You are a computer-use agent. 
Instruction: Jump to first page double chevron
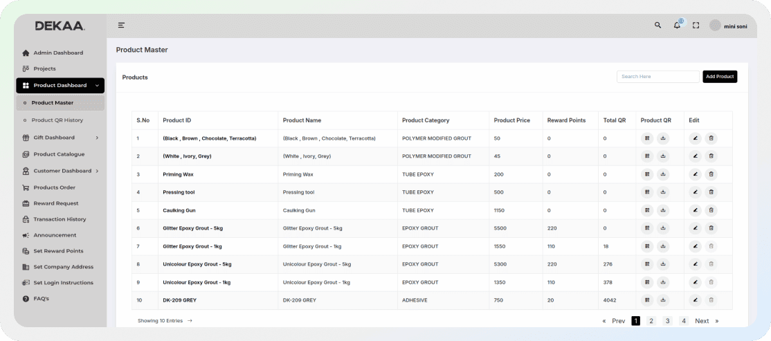[604, 321]
